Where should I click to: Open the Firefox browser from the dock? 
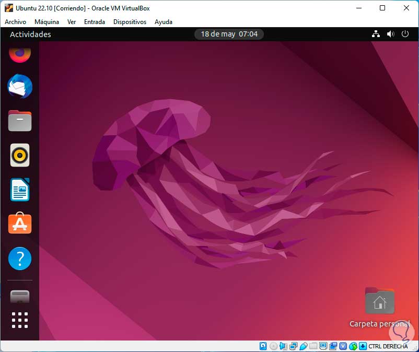click(20, 55)
